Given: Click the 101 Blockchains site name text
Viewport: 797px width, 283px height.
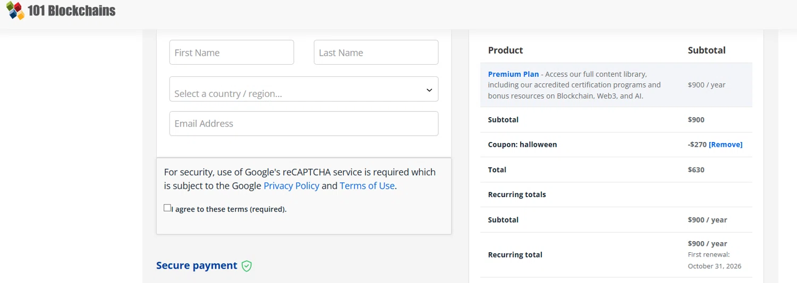Looking at the screenshot, I should (x=71, y=11).
